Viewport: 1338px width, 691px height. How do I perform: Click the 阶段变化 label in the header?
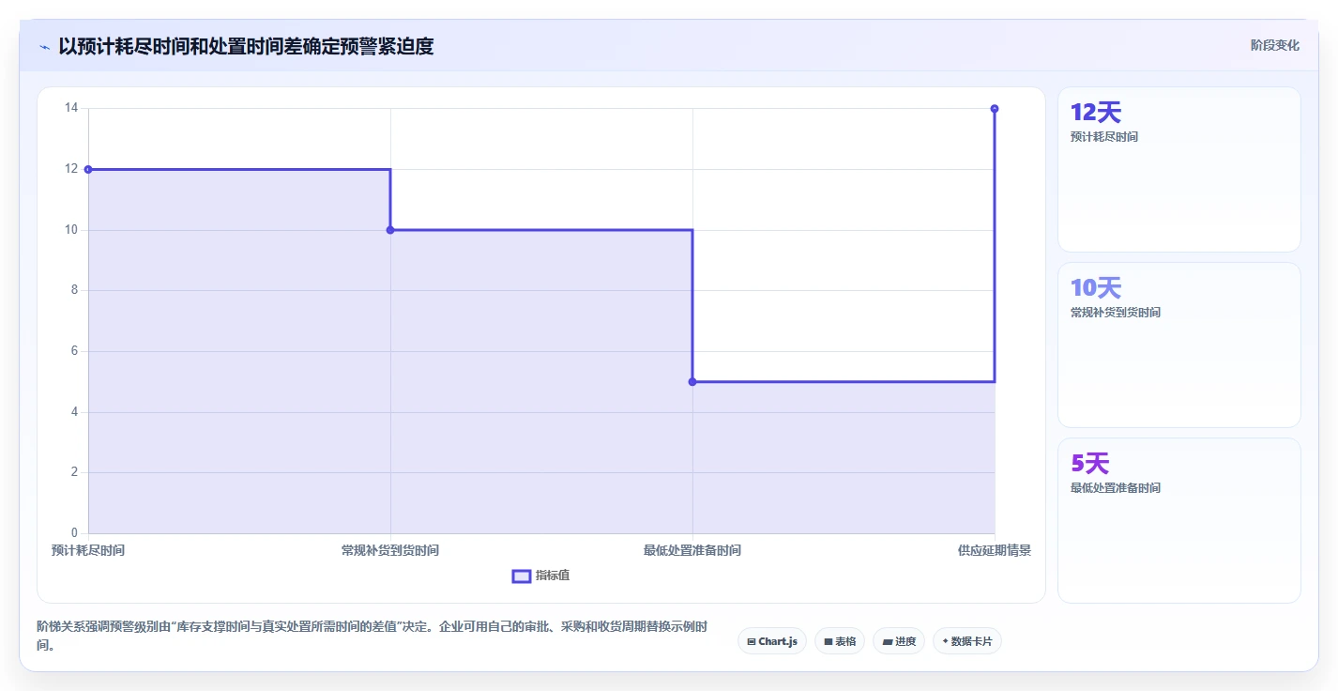click(1275, 45)
